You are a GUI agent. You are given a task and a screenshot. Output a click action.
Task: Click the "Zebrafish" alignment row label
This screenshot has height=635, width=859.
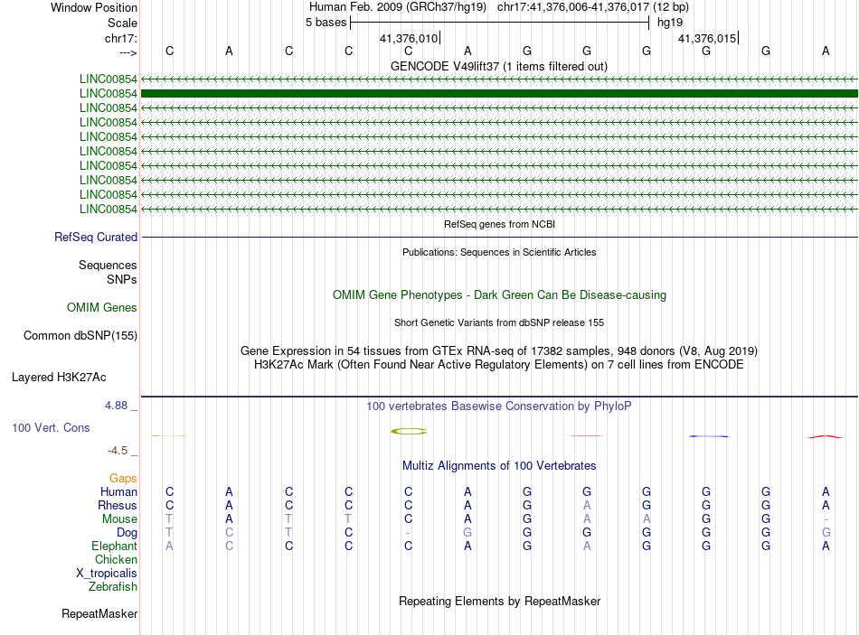[113, 587]
